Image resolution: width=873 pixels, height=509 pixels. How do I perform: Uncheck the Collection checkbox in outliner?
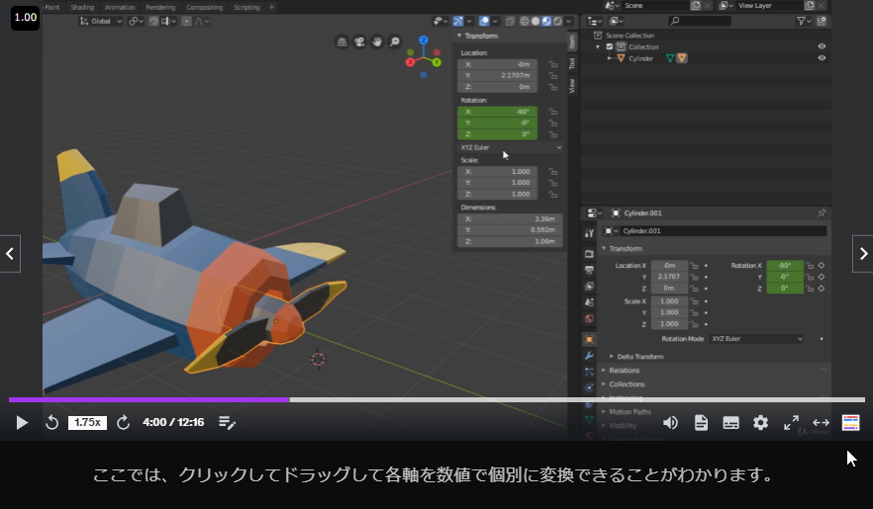(x=610, y=46)
